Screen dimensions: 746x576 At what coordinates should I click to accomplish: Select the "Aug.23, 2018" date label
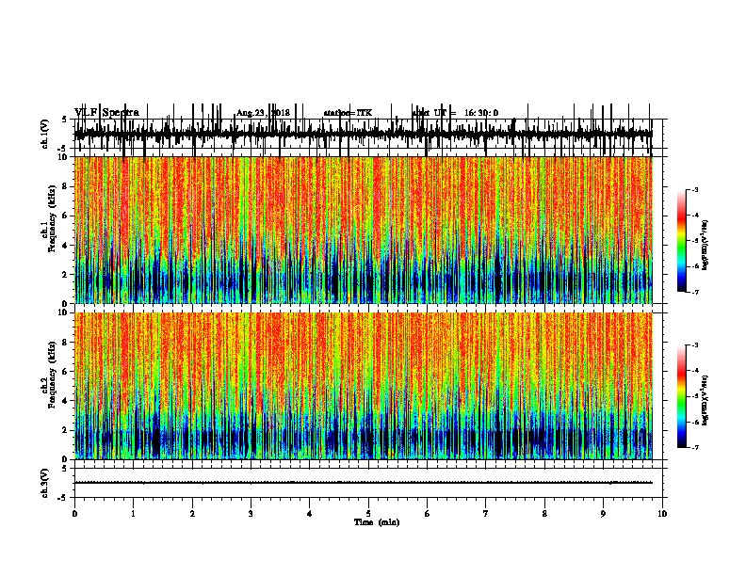pyautogui.click(x=263, y=113)
